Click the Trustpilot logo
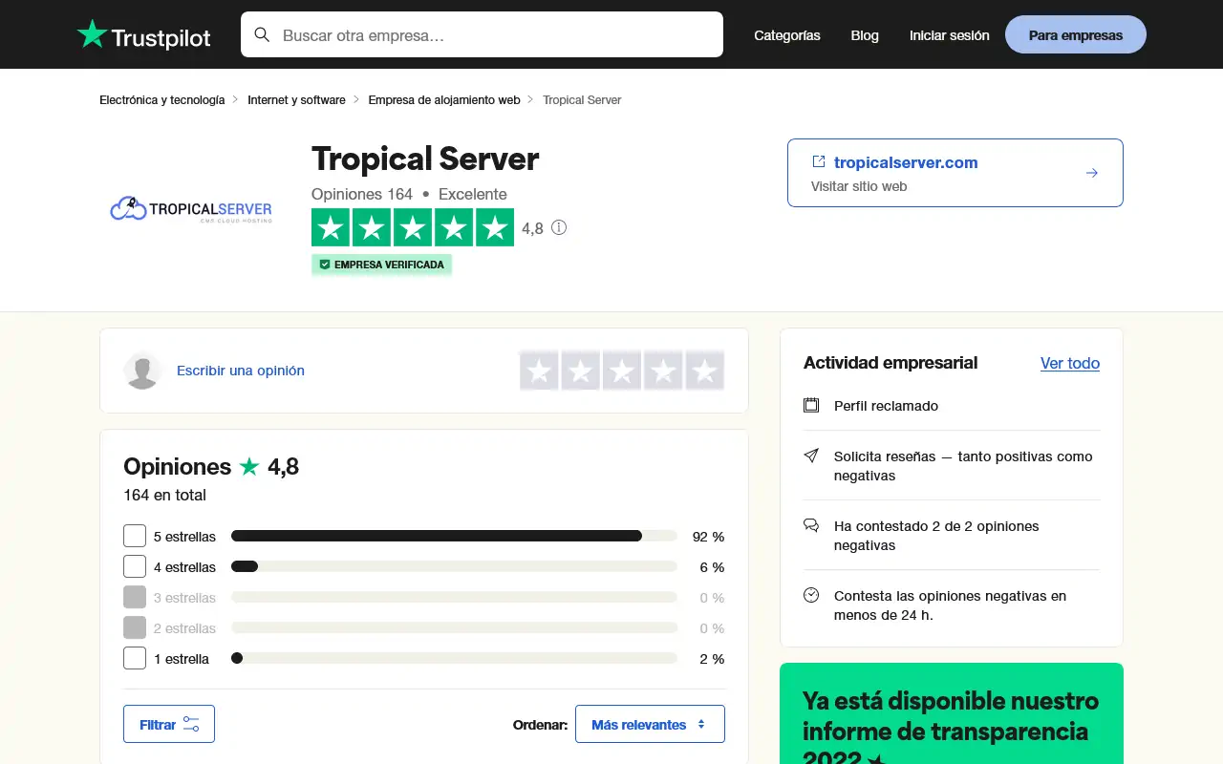The image size is (1223, 764). (144, 35)
